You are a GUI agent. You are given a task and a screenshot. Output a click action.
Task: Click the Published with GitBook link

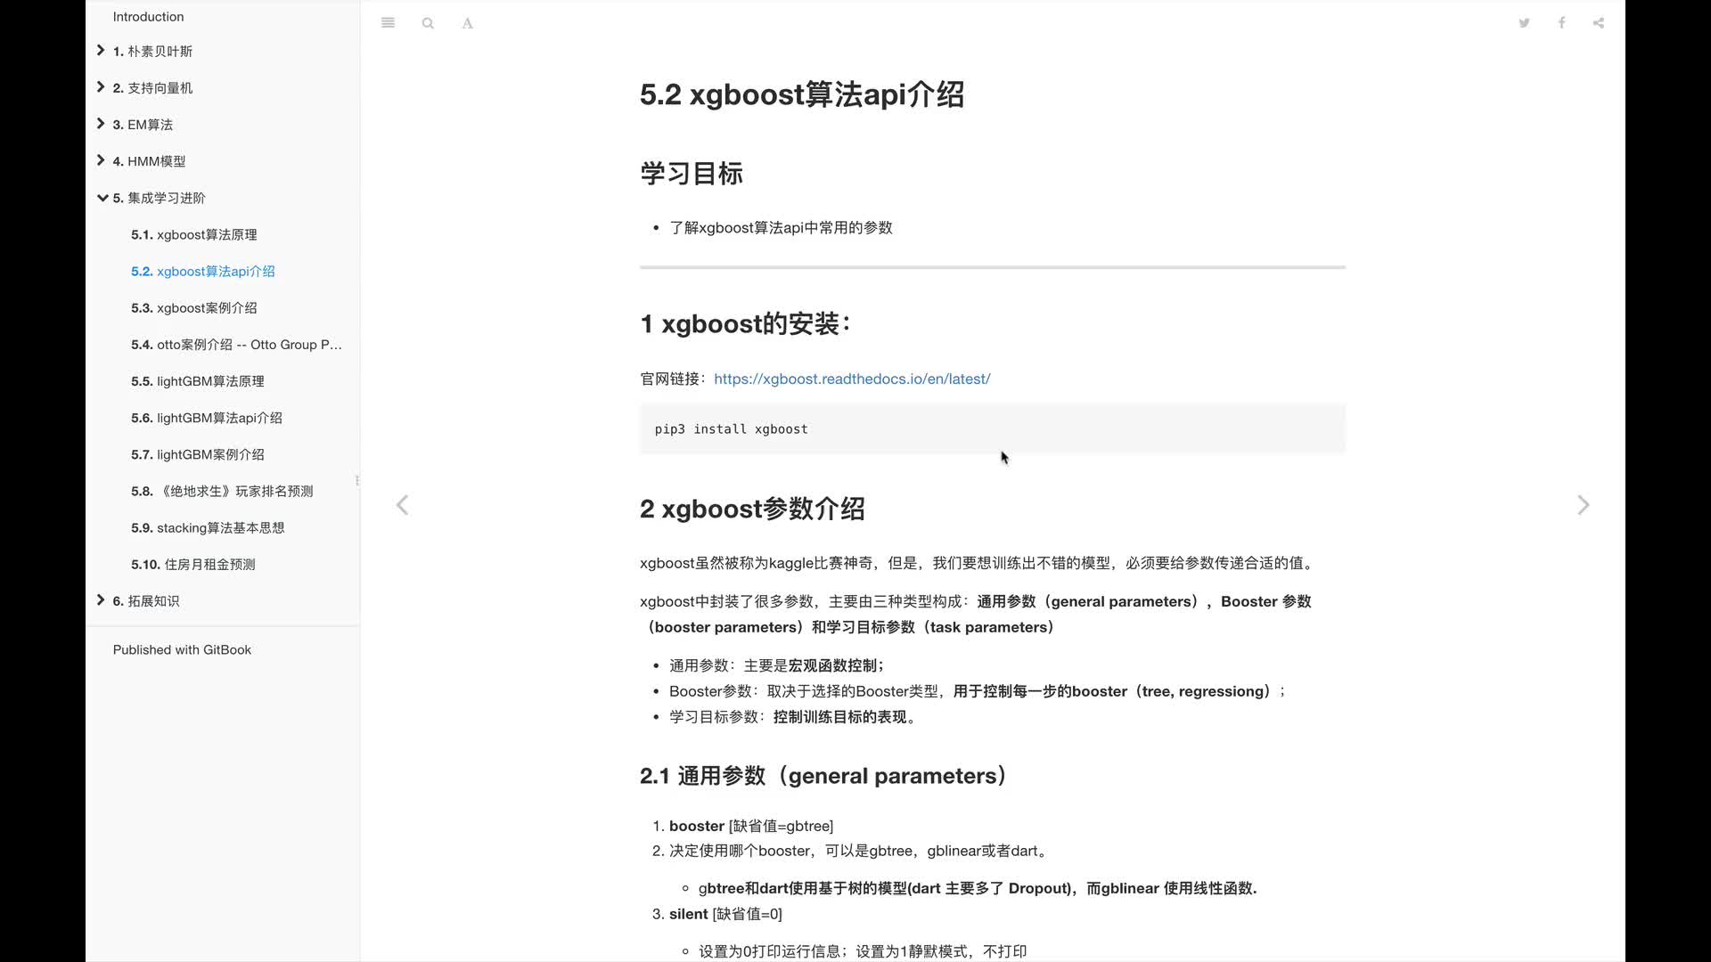(x=181, y=649)
